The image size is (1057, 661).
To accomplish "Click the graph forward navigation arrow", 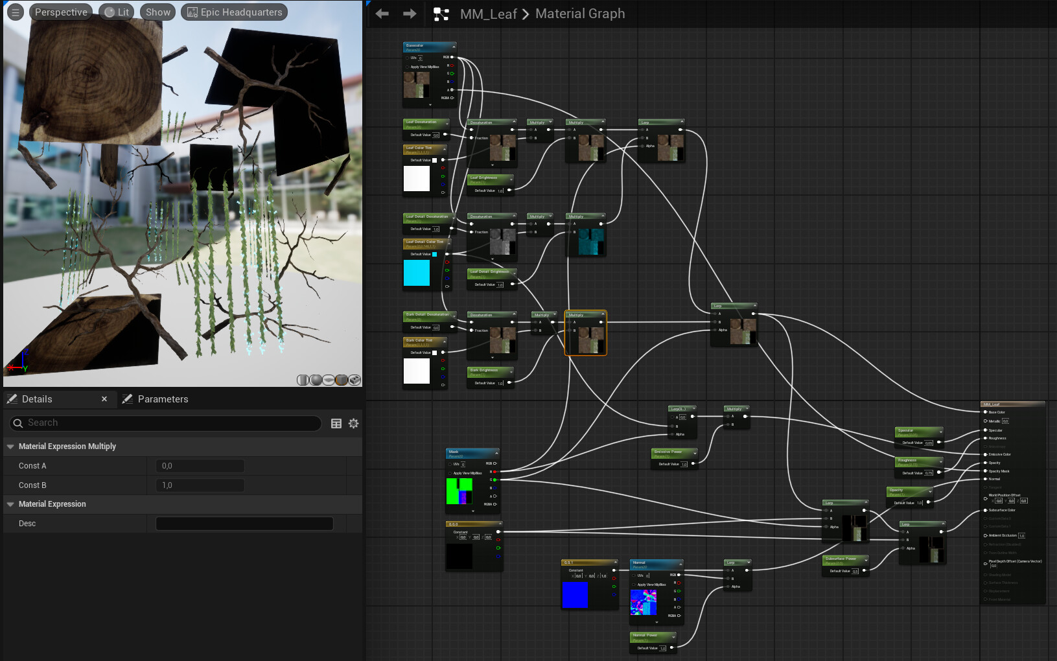I will 410,14.
